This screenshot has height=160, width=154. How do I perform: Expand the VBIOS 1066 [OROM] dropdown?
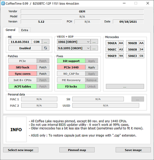tap(74, 42)
